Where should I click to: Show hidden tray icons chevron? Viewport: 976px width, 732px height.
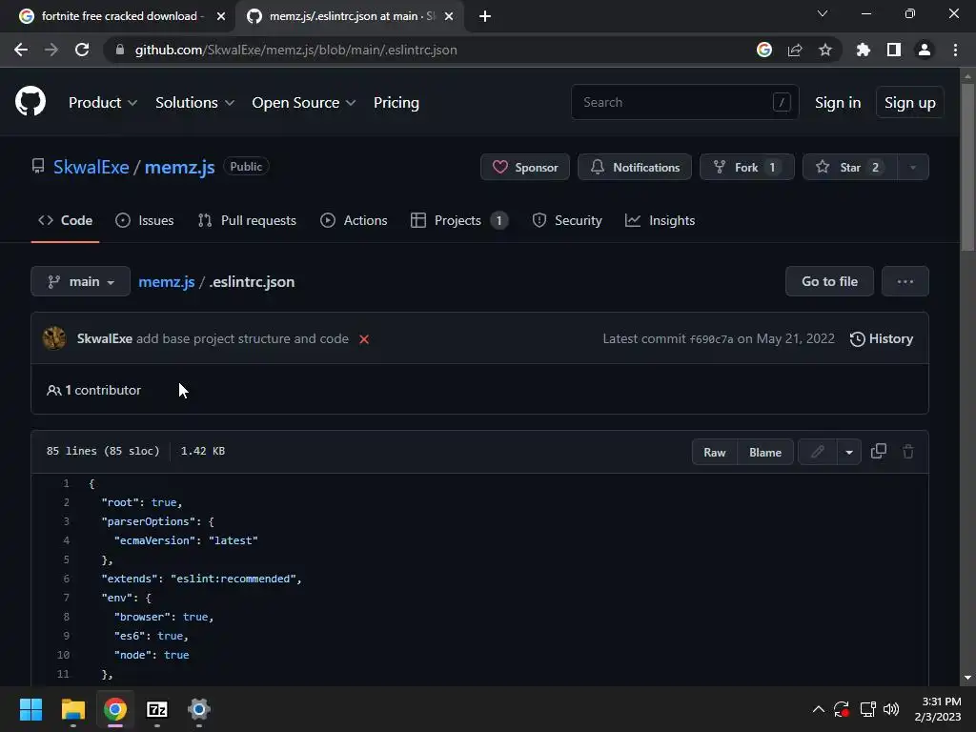(x=819, y=709)
